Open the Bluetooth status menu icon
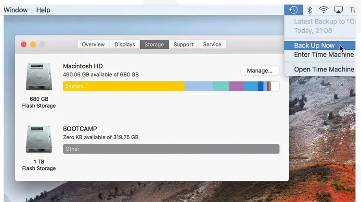The width and height of the screenshot is (361, 202). coord(310,10)
